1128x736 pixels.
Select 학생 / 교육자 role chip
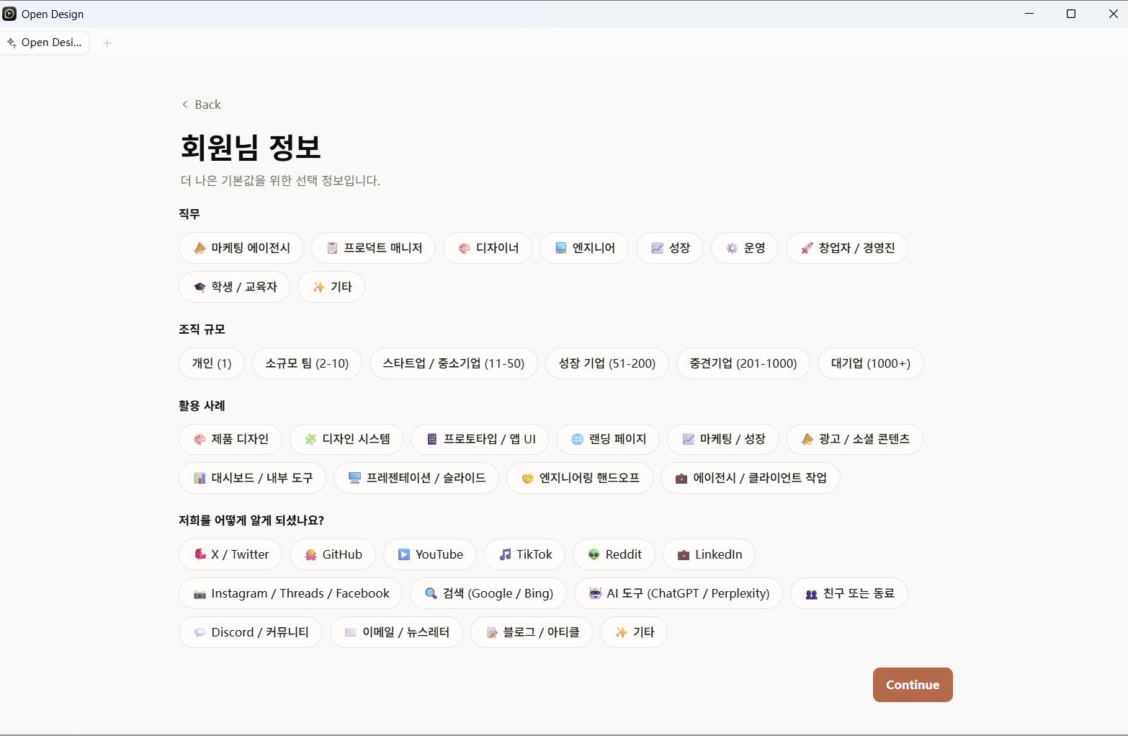pyautogui.click(x=234, y=287)
